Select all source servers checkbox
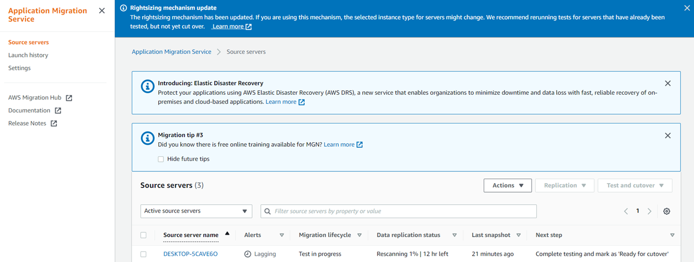Screen dimensions: 694x262 click(x=144, y=235)
